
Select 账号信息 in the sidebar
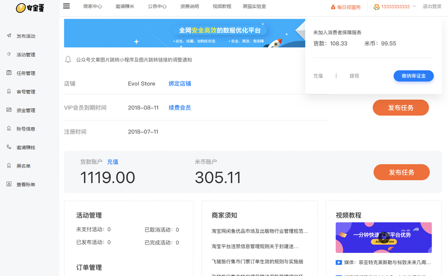pyautogui.click(x=26, y=129)
